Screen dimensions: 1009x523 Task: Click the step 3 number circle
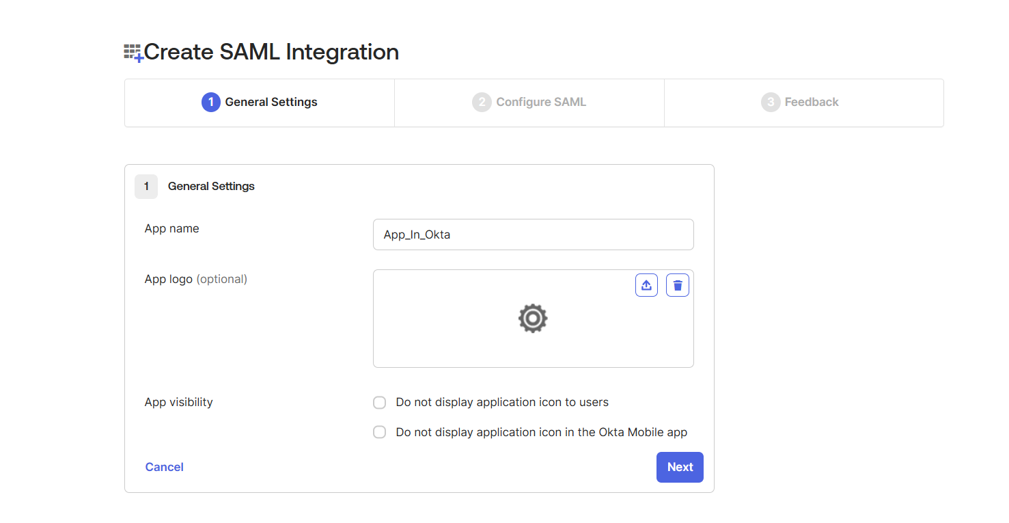tap(771, 102)
